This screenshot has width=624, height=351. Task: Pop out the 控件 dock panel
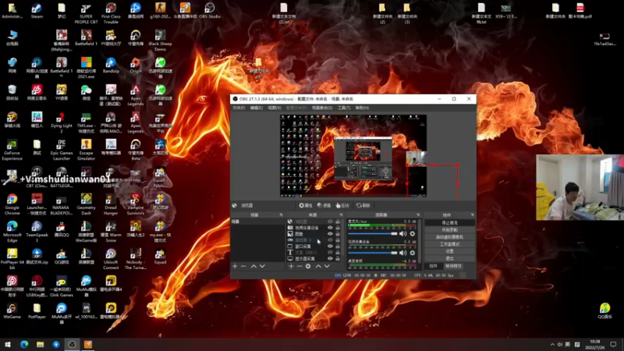[473, 215]
